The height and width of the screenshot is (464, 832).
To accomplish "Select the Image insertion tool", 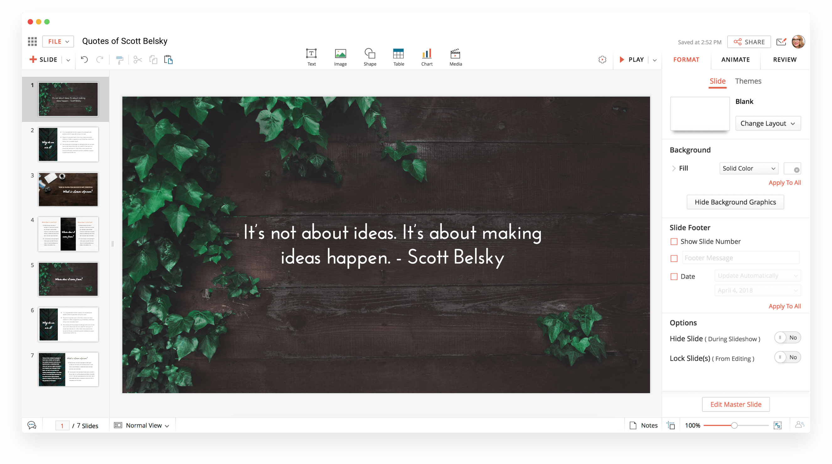I will coord(341,56).
